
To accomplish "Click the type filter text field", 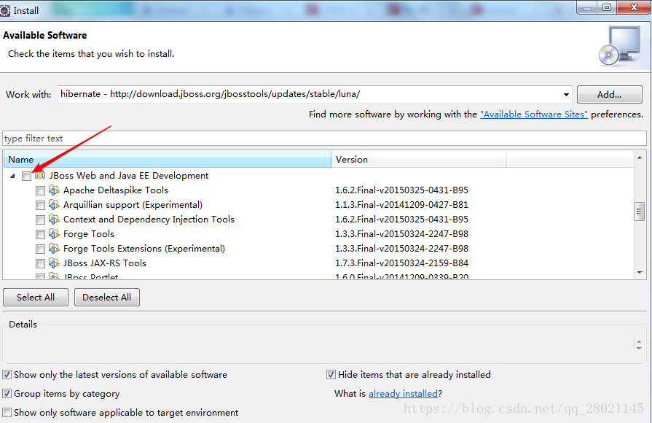I will (324, 139).
